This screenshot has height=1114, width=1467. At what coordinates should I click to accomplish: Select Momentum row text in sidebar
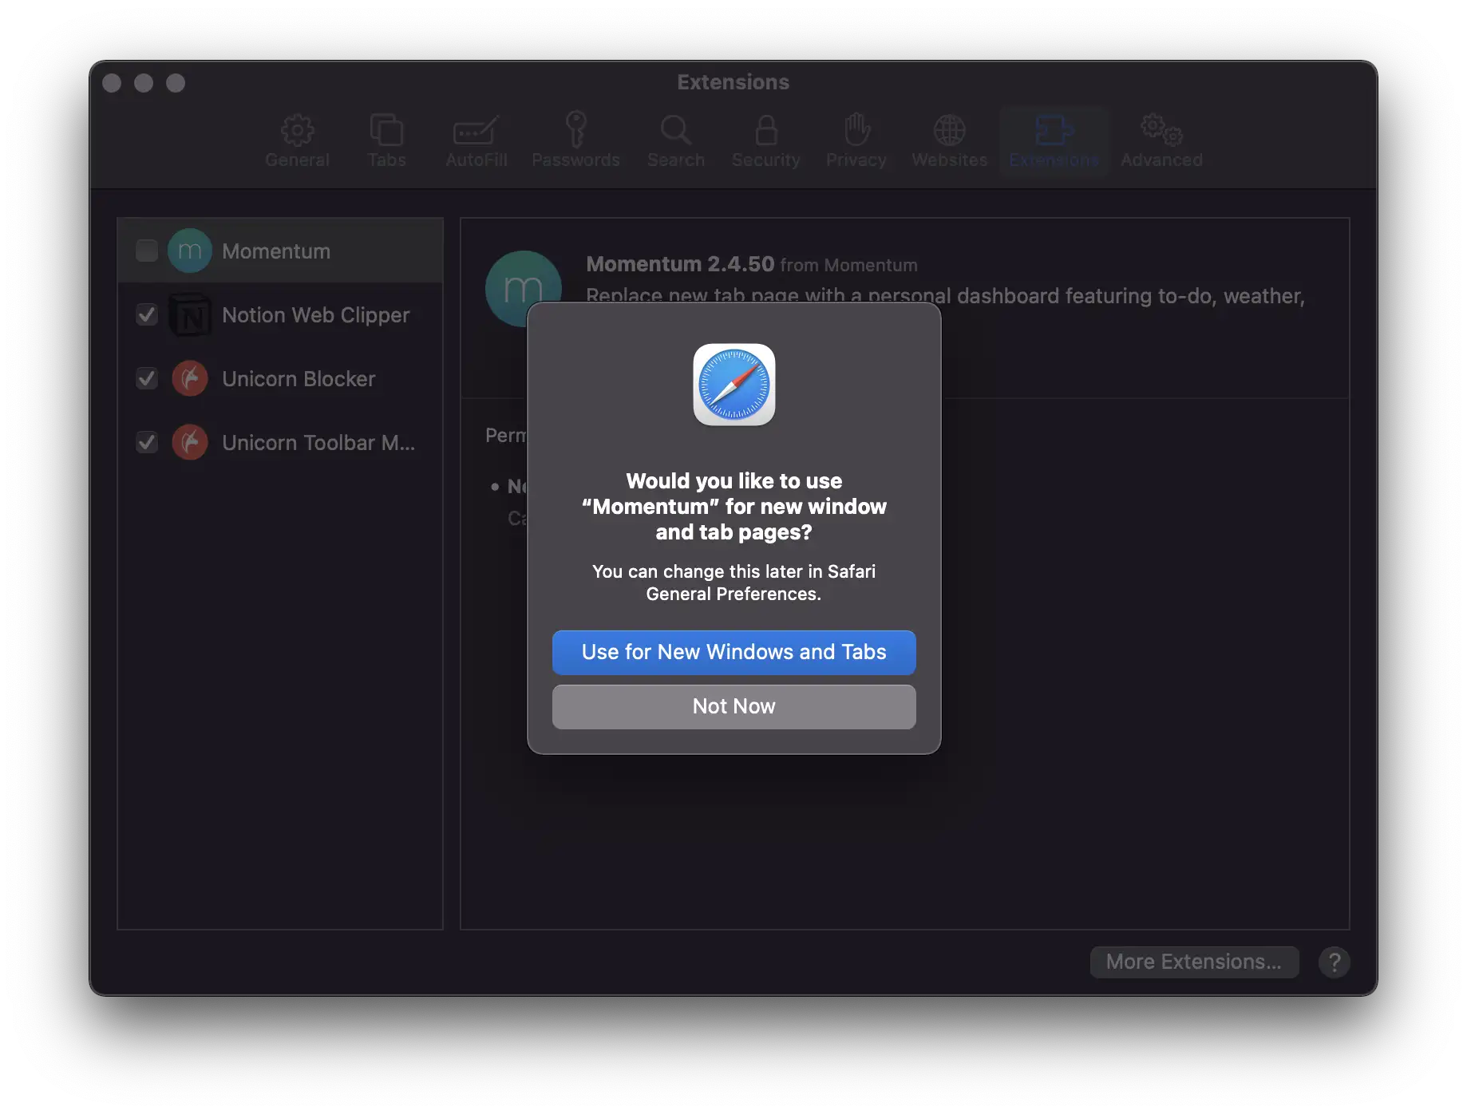[x=276, y=251]
